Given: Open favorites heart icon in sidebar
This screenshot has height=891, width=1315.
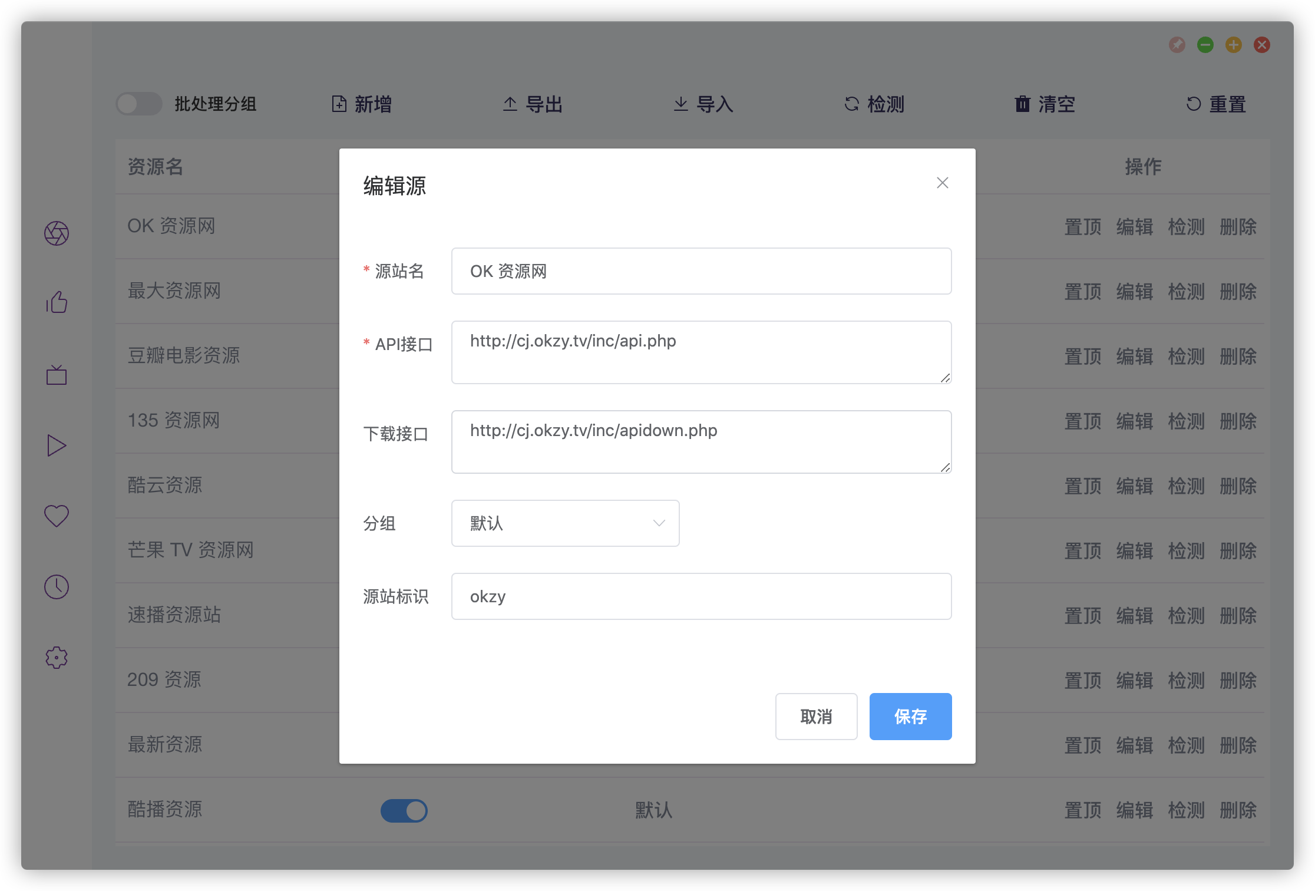Looking at the screenshot, I should click(57, 516).
